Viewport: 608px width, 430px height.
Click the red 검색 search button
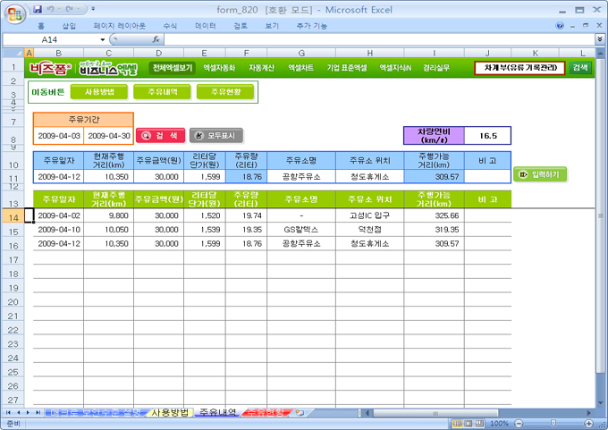pos(161,136)
